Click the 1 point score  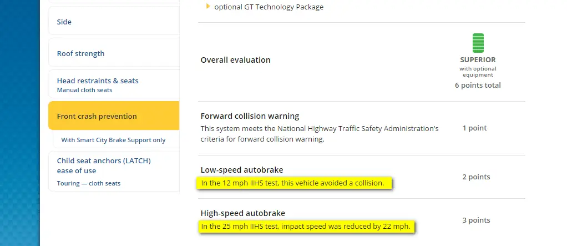coord(474,128)
